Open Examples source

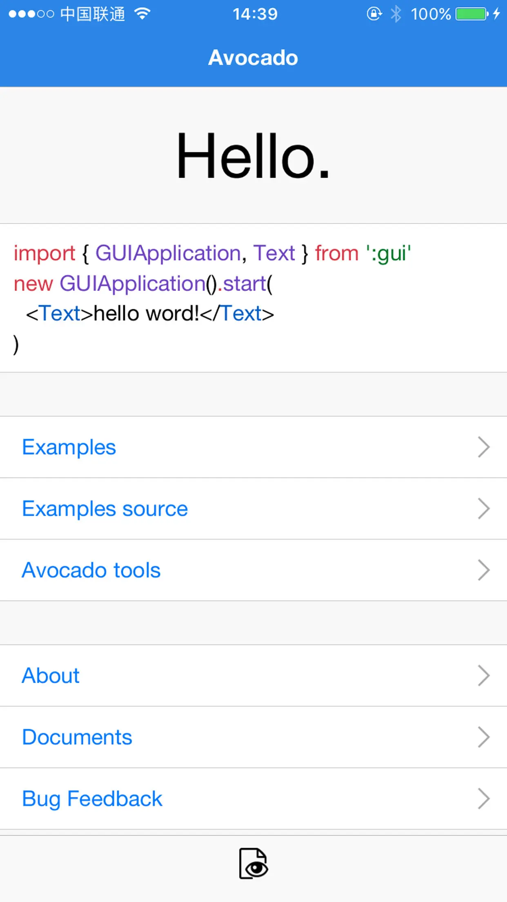point(105,509)
